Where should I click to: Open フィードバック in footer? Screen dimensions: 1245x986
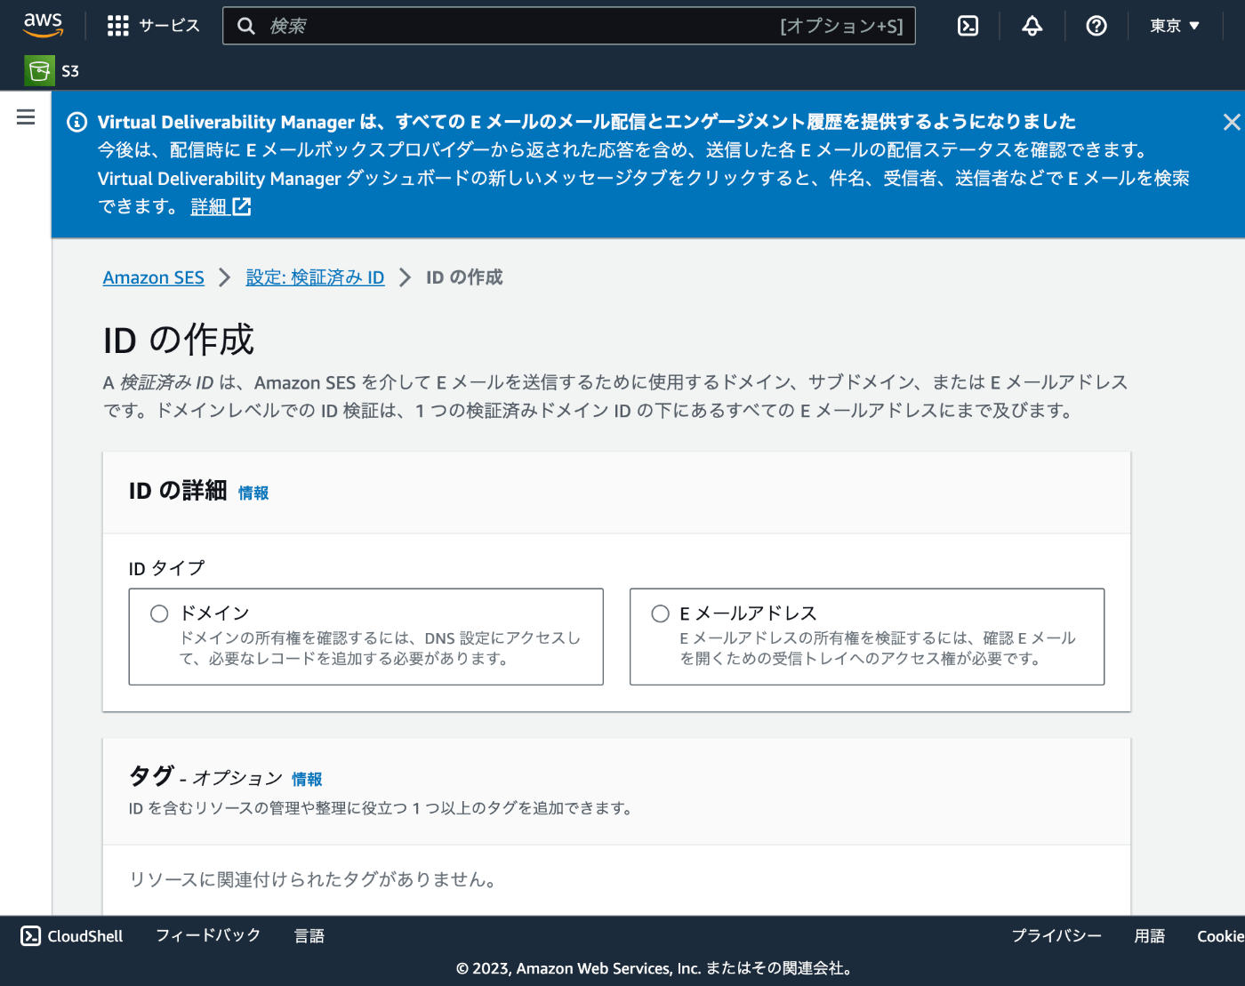coord(208,935)
